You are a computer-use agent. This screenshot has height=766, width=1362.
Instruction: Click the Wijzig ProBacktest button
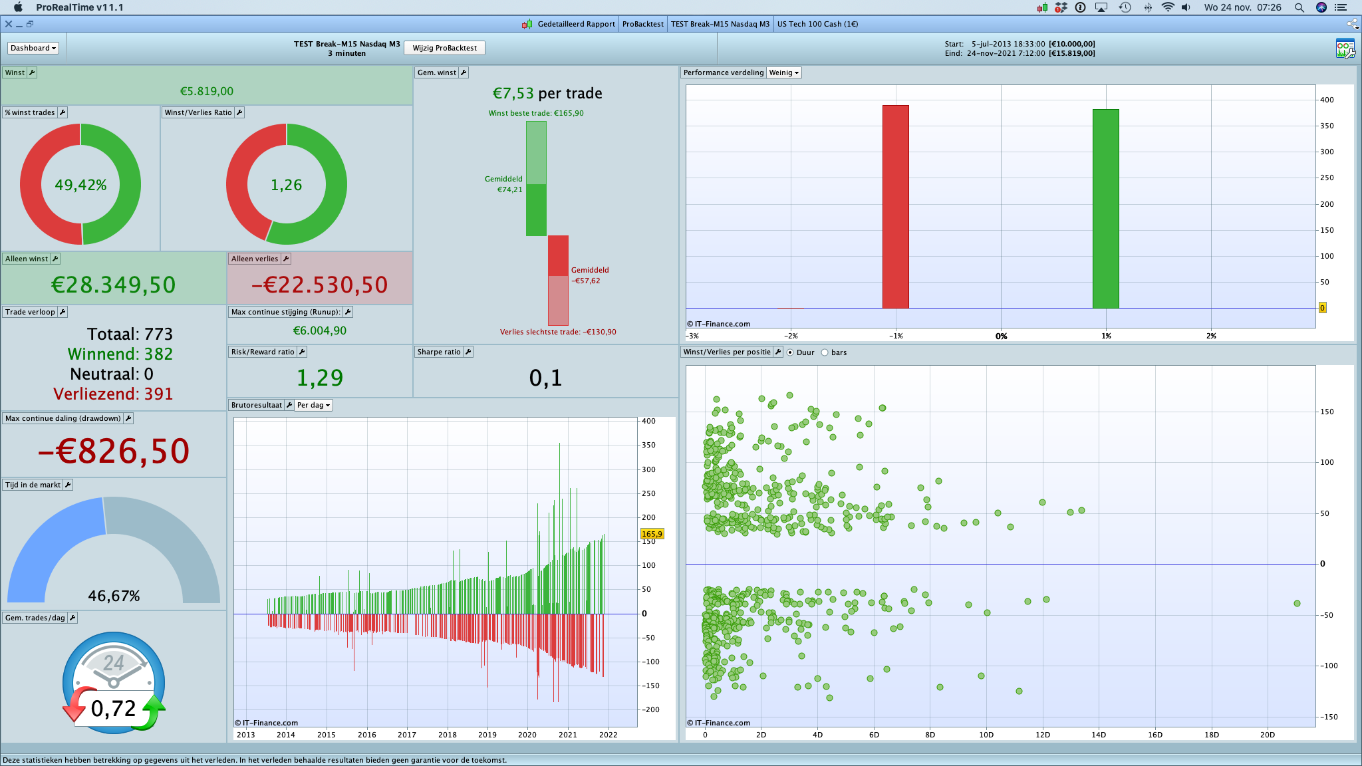[444, 48]
